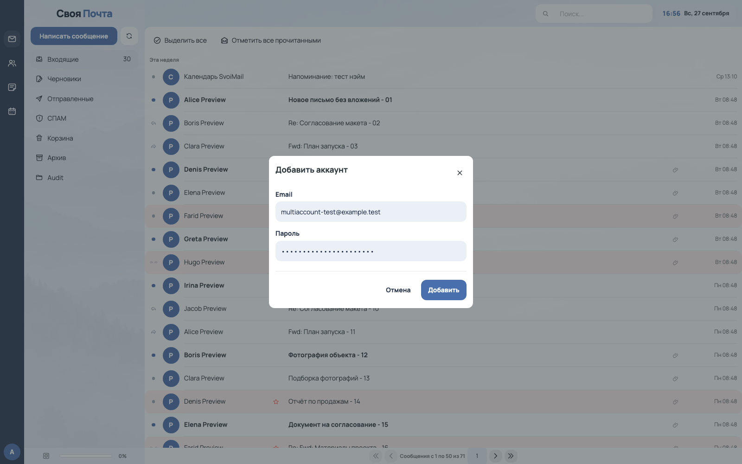Open message 'Документ на согласование - 15'
742x464 pixels.
coord(338,425)
